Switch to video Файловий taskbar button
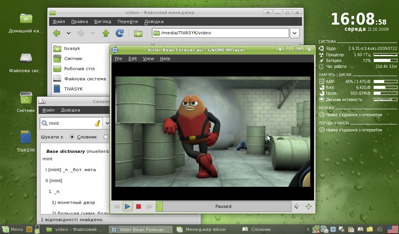399x234 pixels. pyautogui.click(x=75, y=229)
